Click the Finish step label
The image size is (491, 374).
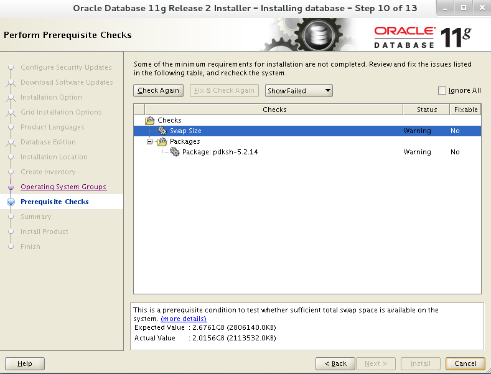click(30, 246)
